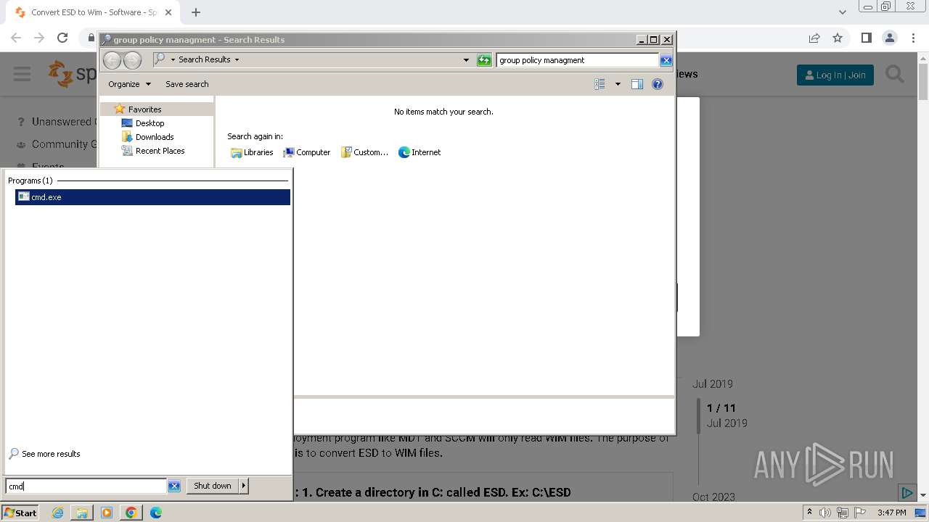Open Internet Explorer from taskbar
Screen dimensions: 929x522
tap(57, 513)
